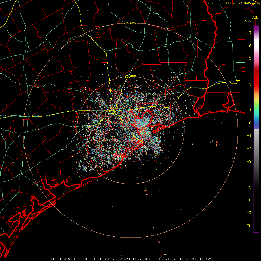Image resolution: width=261 pixels, height=261 pixels.
Task: Click the NEXLAB-College of DuPage label
Action: [232, 3]
